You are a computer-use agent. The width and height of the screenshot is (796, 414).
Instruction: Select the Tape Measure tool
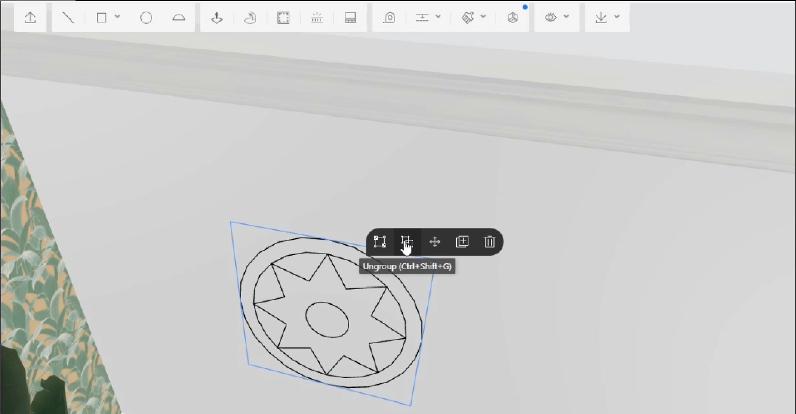tap(389, 18)
